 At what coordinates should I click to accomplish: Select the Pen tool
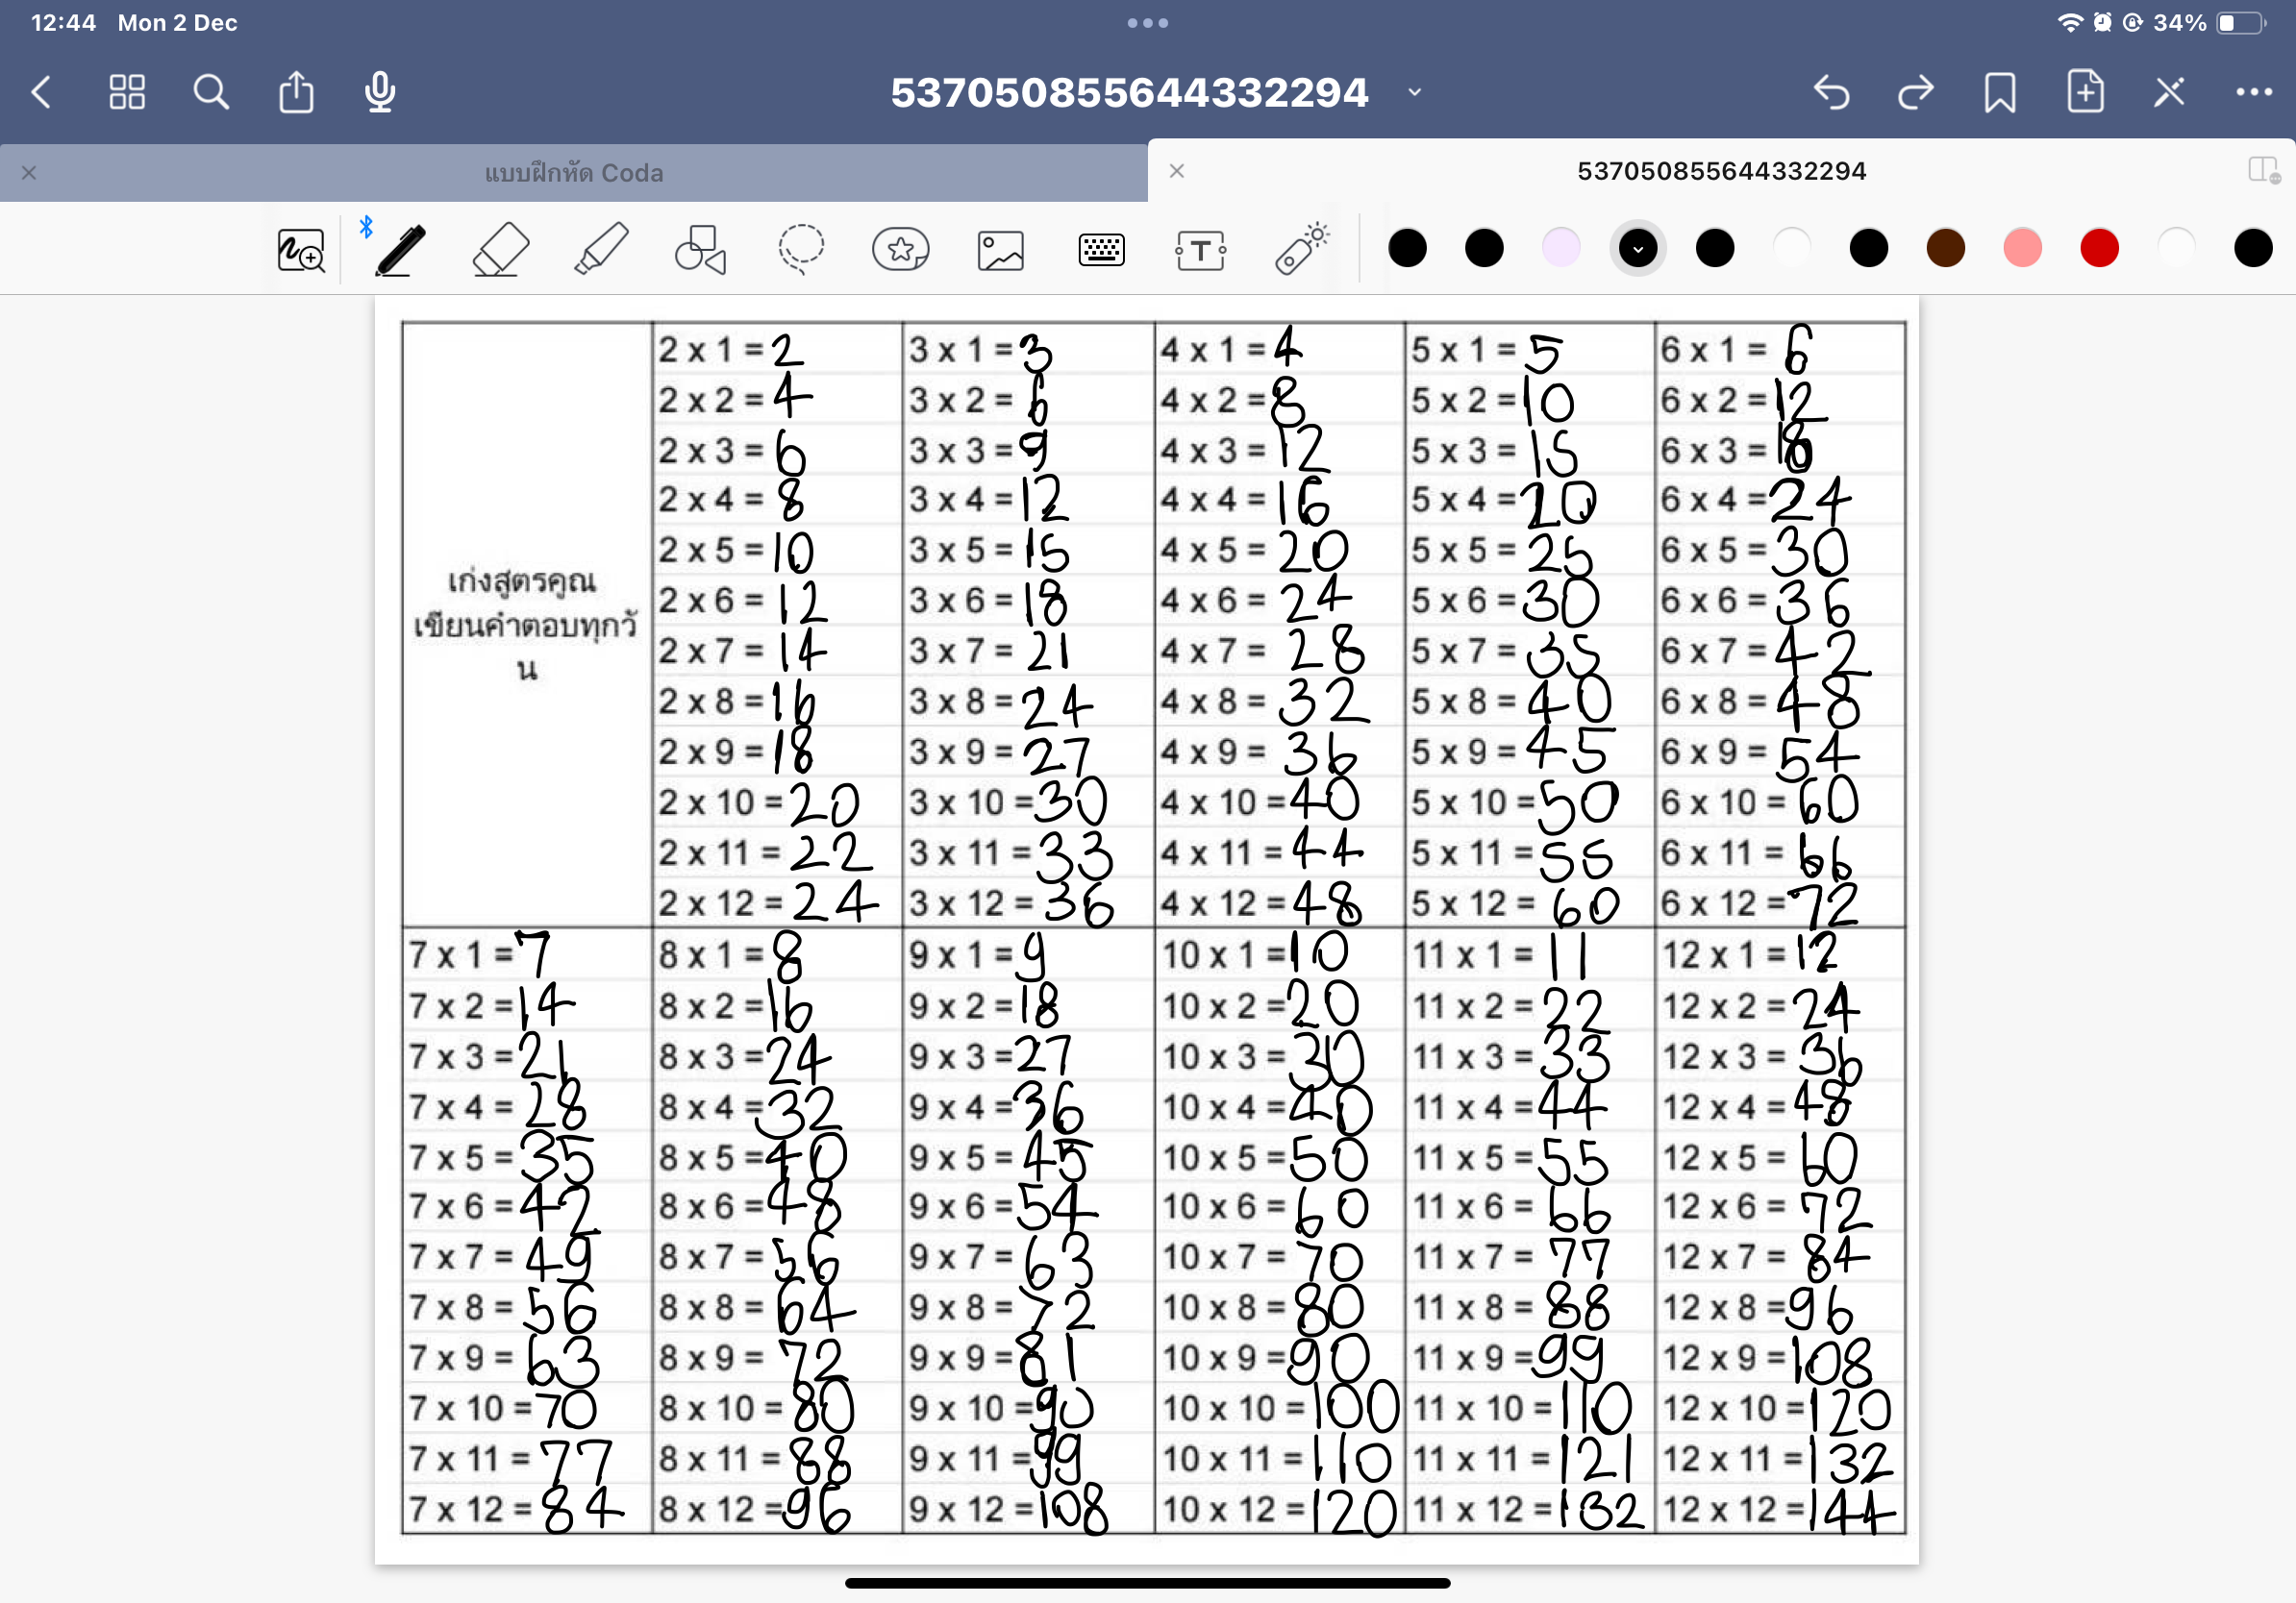coord(400,249)
